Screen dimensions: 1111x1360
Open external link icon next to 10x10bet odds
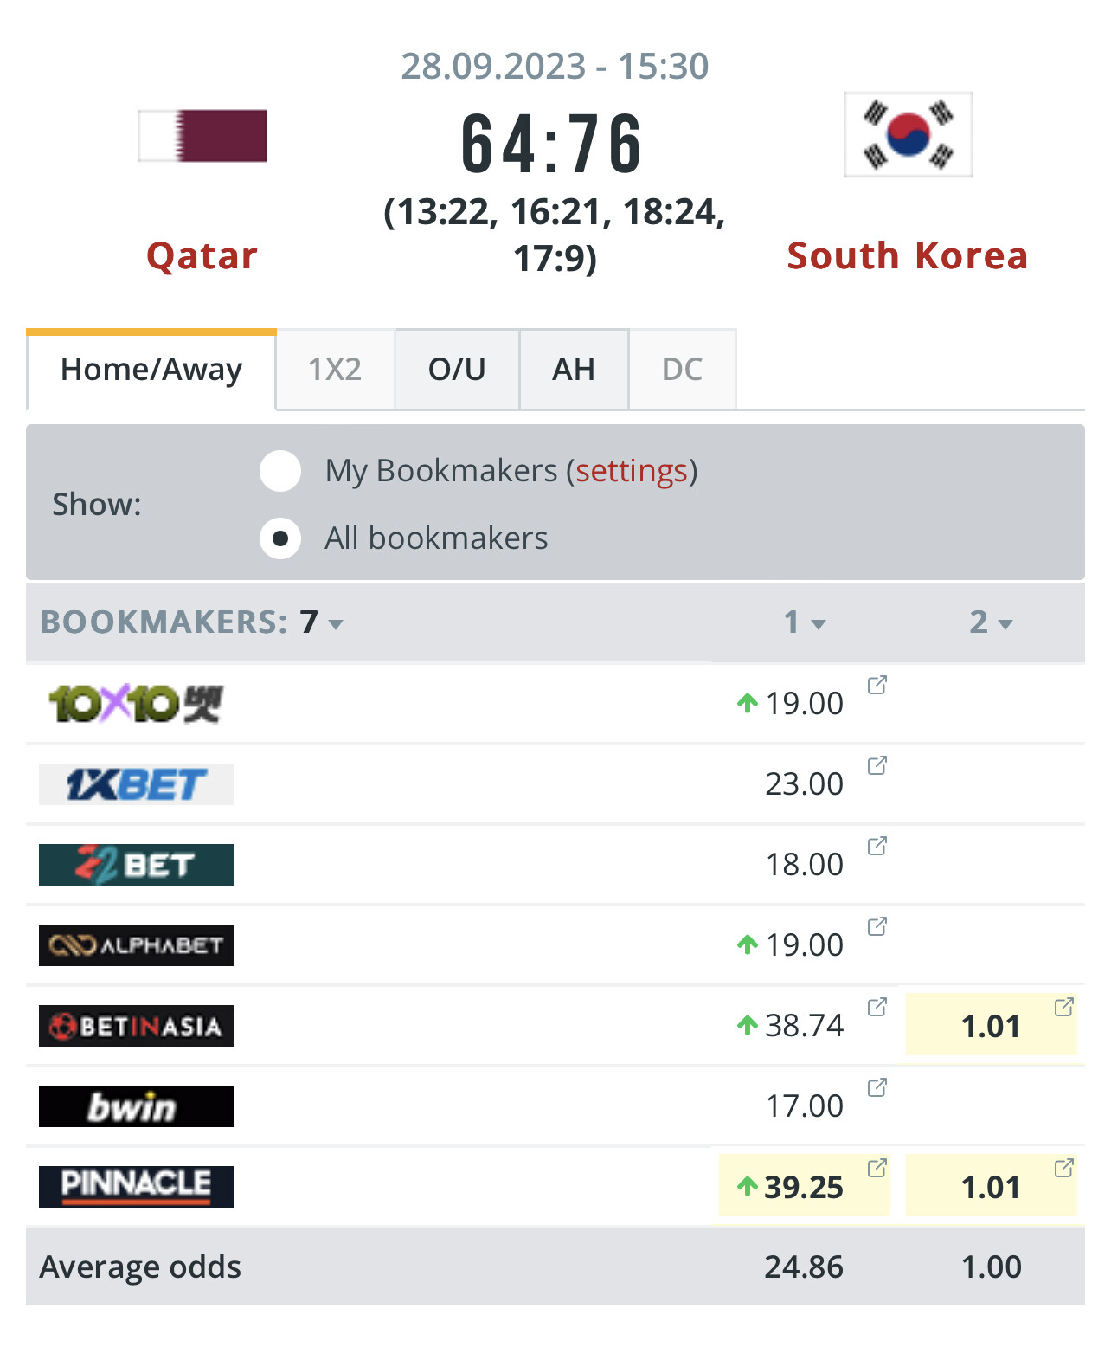pos(877,686)
